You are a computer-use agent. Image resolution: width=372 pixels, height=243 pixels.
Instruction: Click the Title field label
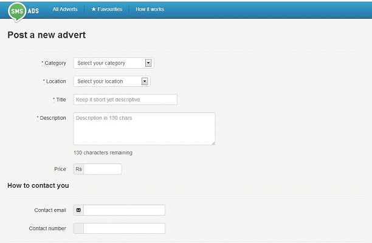coord(60,100)
